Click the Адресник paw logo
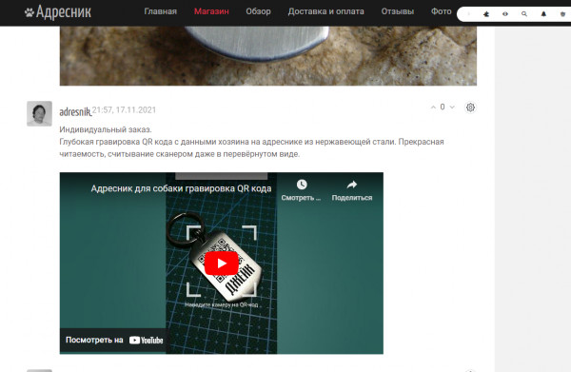 pyautogui.click(x=58, y=12)
